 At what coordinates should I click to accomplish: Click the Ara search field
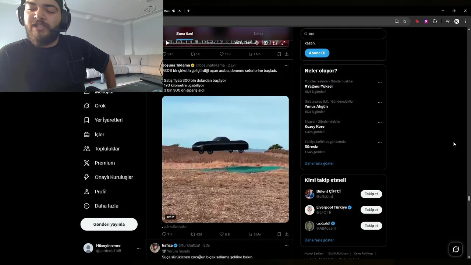(344, 34)
